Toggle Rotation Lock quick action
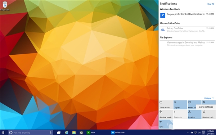Image resolution: width=216 pixels, height=135 pixels. (x=209, y=114)
